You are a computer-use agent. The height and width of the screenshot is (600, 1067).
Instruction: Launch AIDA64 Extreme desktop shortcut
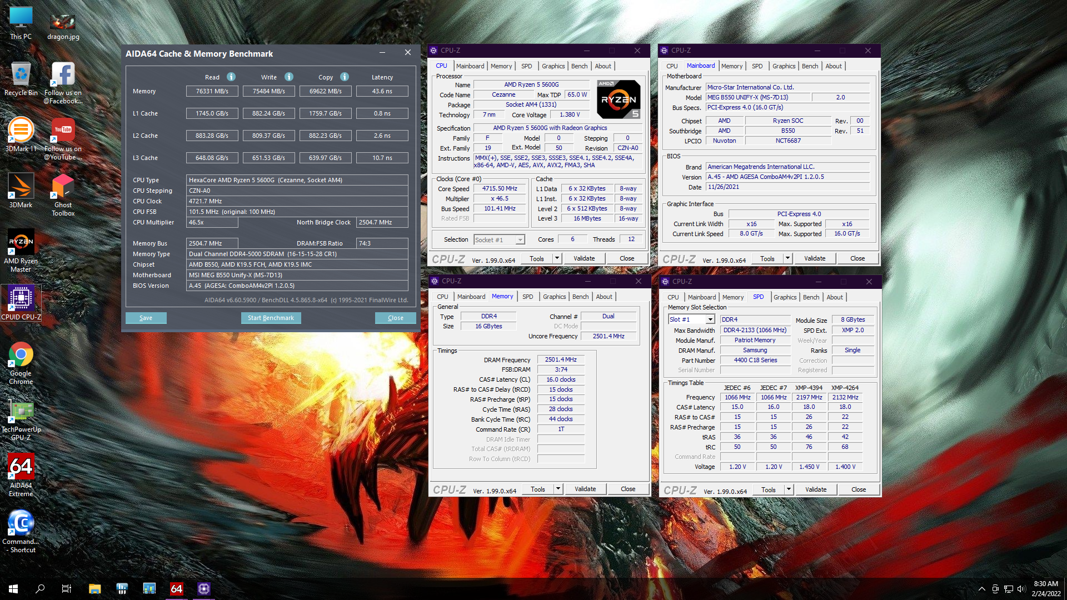(x=21, y=476)
